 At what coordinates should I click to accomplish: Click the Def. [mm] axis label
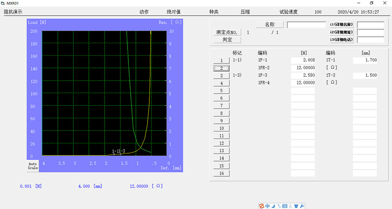[171, 168]
